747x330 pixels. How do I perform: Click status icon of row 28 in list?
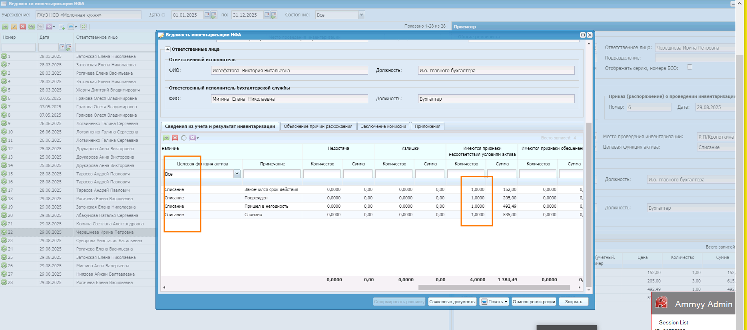point(4,282)
